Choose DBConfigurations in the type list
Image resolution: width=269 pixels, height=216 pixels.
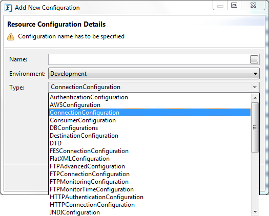74,128
